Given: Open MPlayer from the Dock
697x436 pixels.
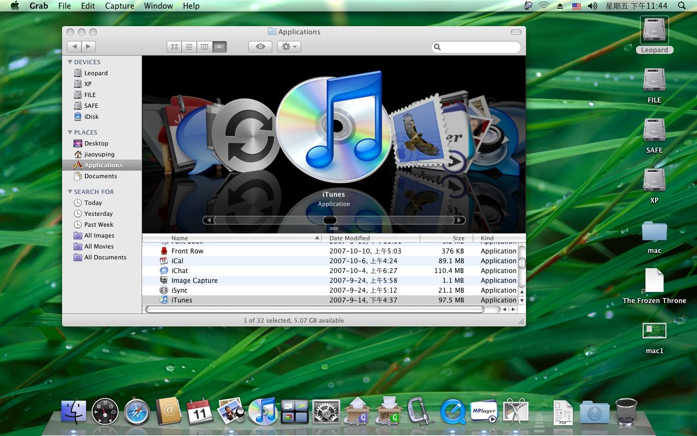Looking at the screenshot, I should pos(484,411).
